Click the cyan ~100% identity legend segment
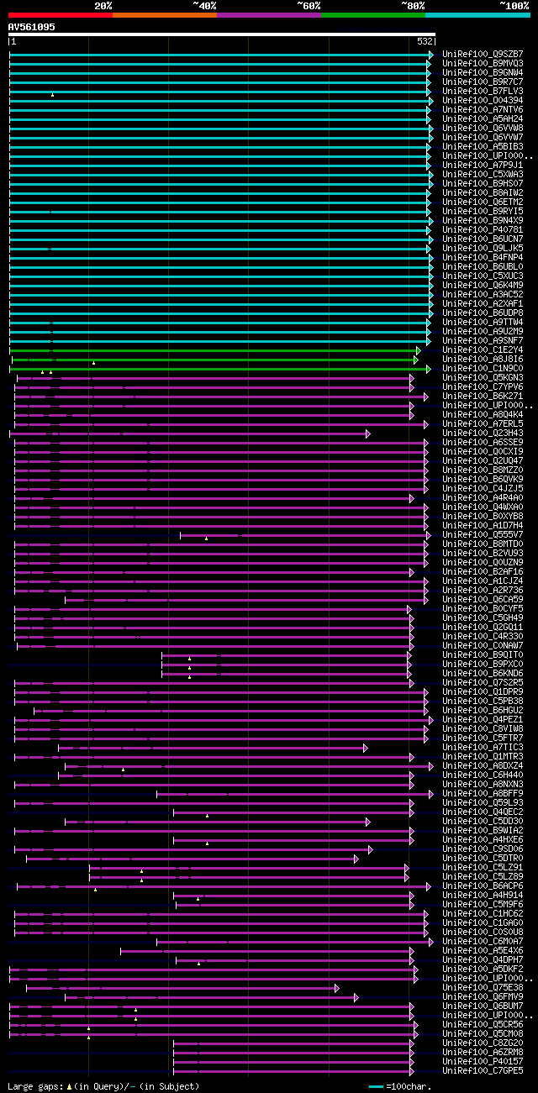The height and width of the screenshot is (1093, 538). tap(477, 14)
